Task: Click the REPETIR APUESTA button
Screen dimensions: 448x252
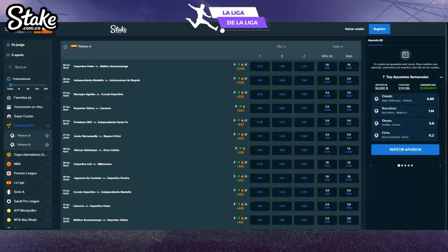Action: pyautogui.click(x=405, y=149)
